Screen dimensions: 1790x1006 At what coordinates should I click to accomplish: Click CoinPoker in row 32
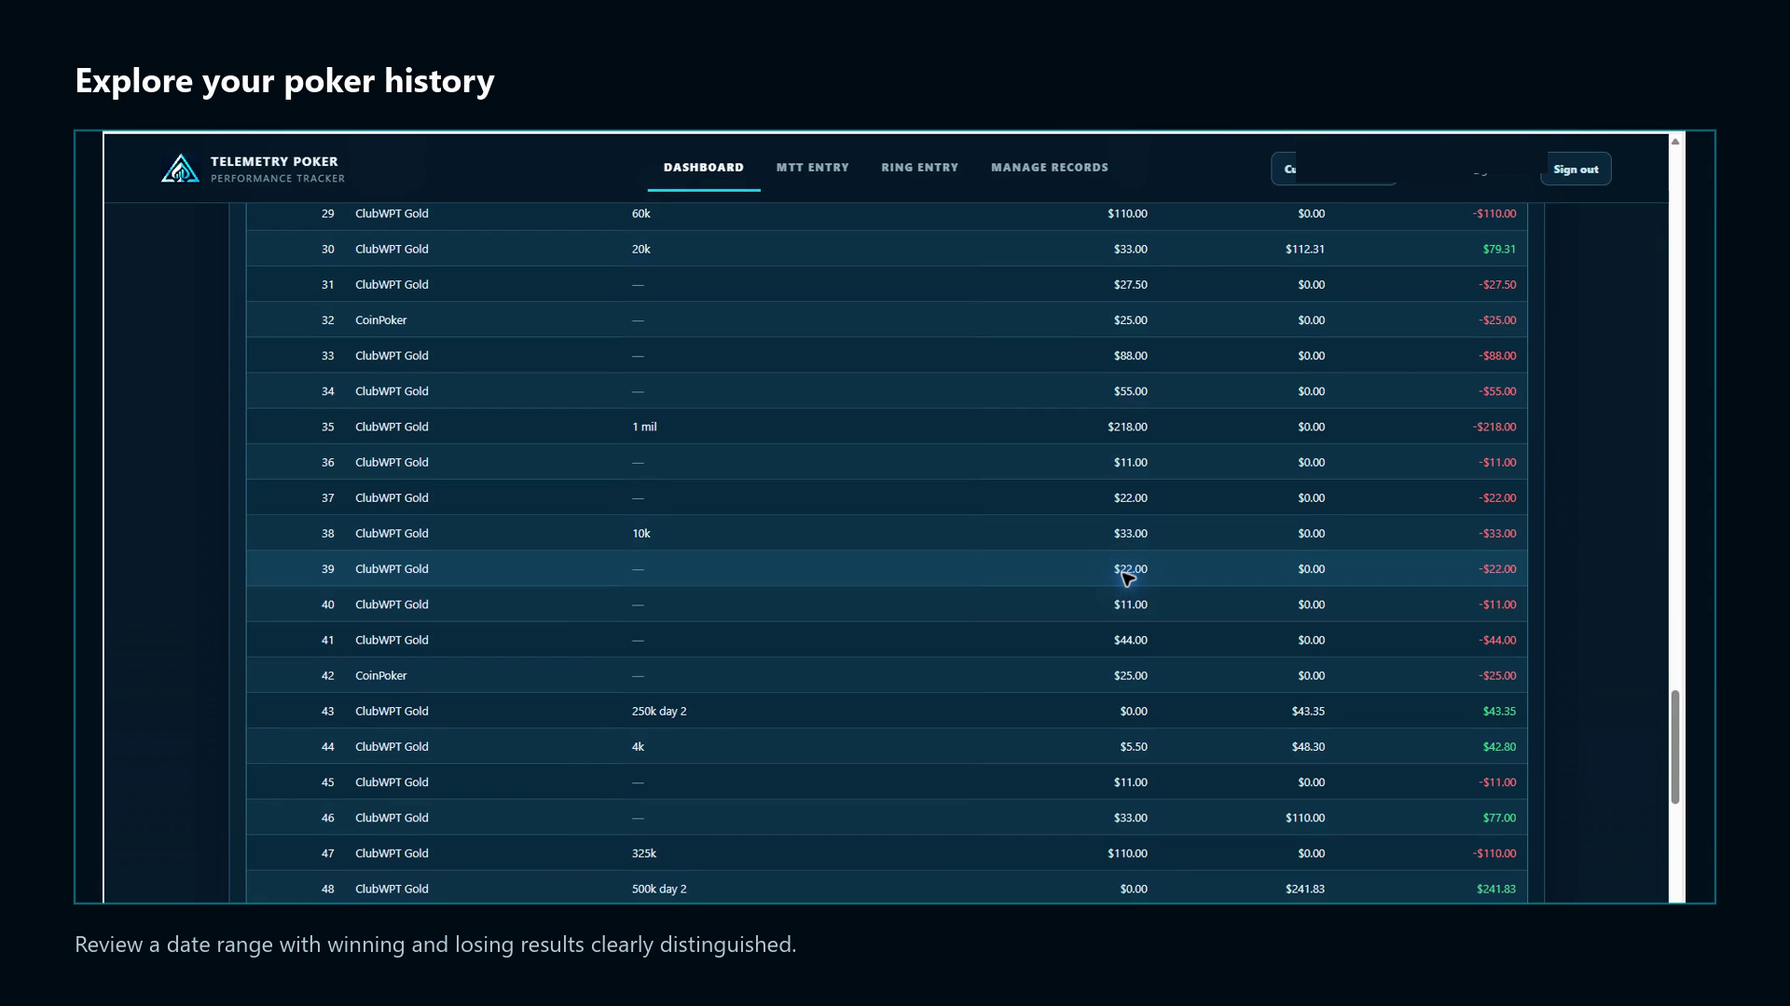381,320
